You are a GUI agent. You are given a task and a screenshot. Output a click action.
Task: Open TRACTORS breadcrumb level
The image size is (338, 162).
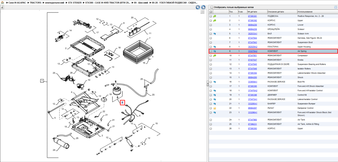35,2
